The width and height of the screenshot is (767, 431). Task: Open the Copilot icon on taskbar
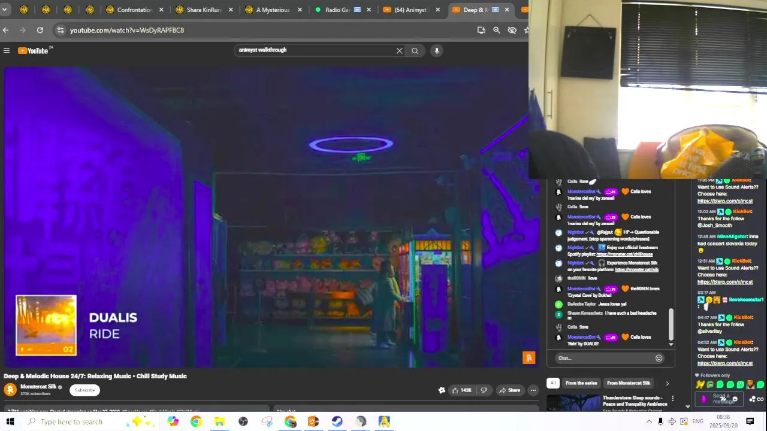coord(173,421)
